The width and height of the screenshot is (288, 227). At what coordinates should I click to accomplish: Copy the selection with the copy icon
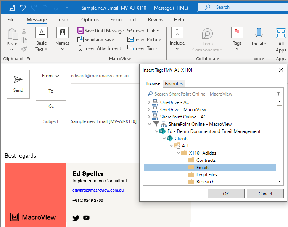point(24,40)
